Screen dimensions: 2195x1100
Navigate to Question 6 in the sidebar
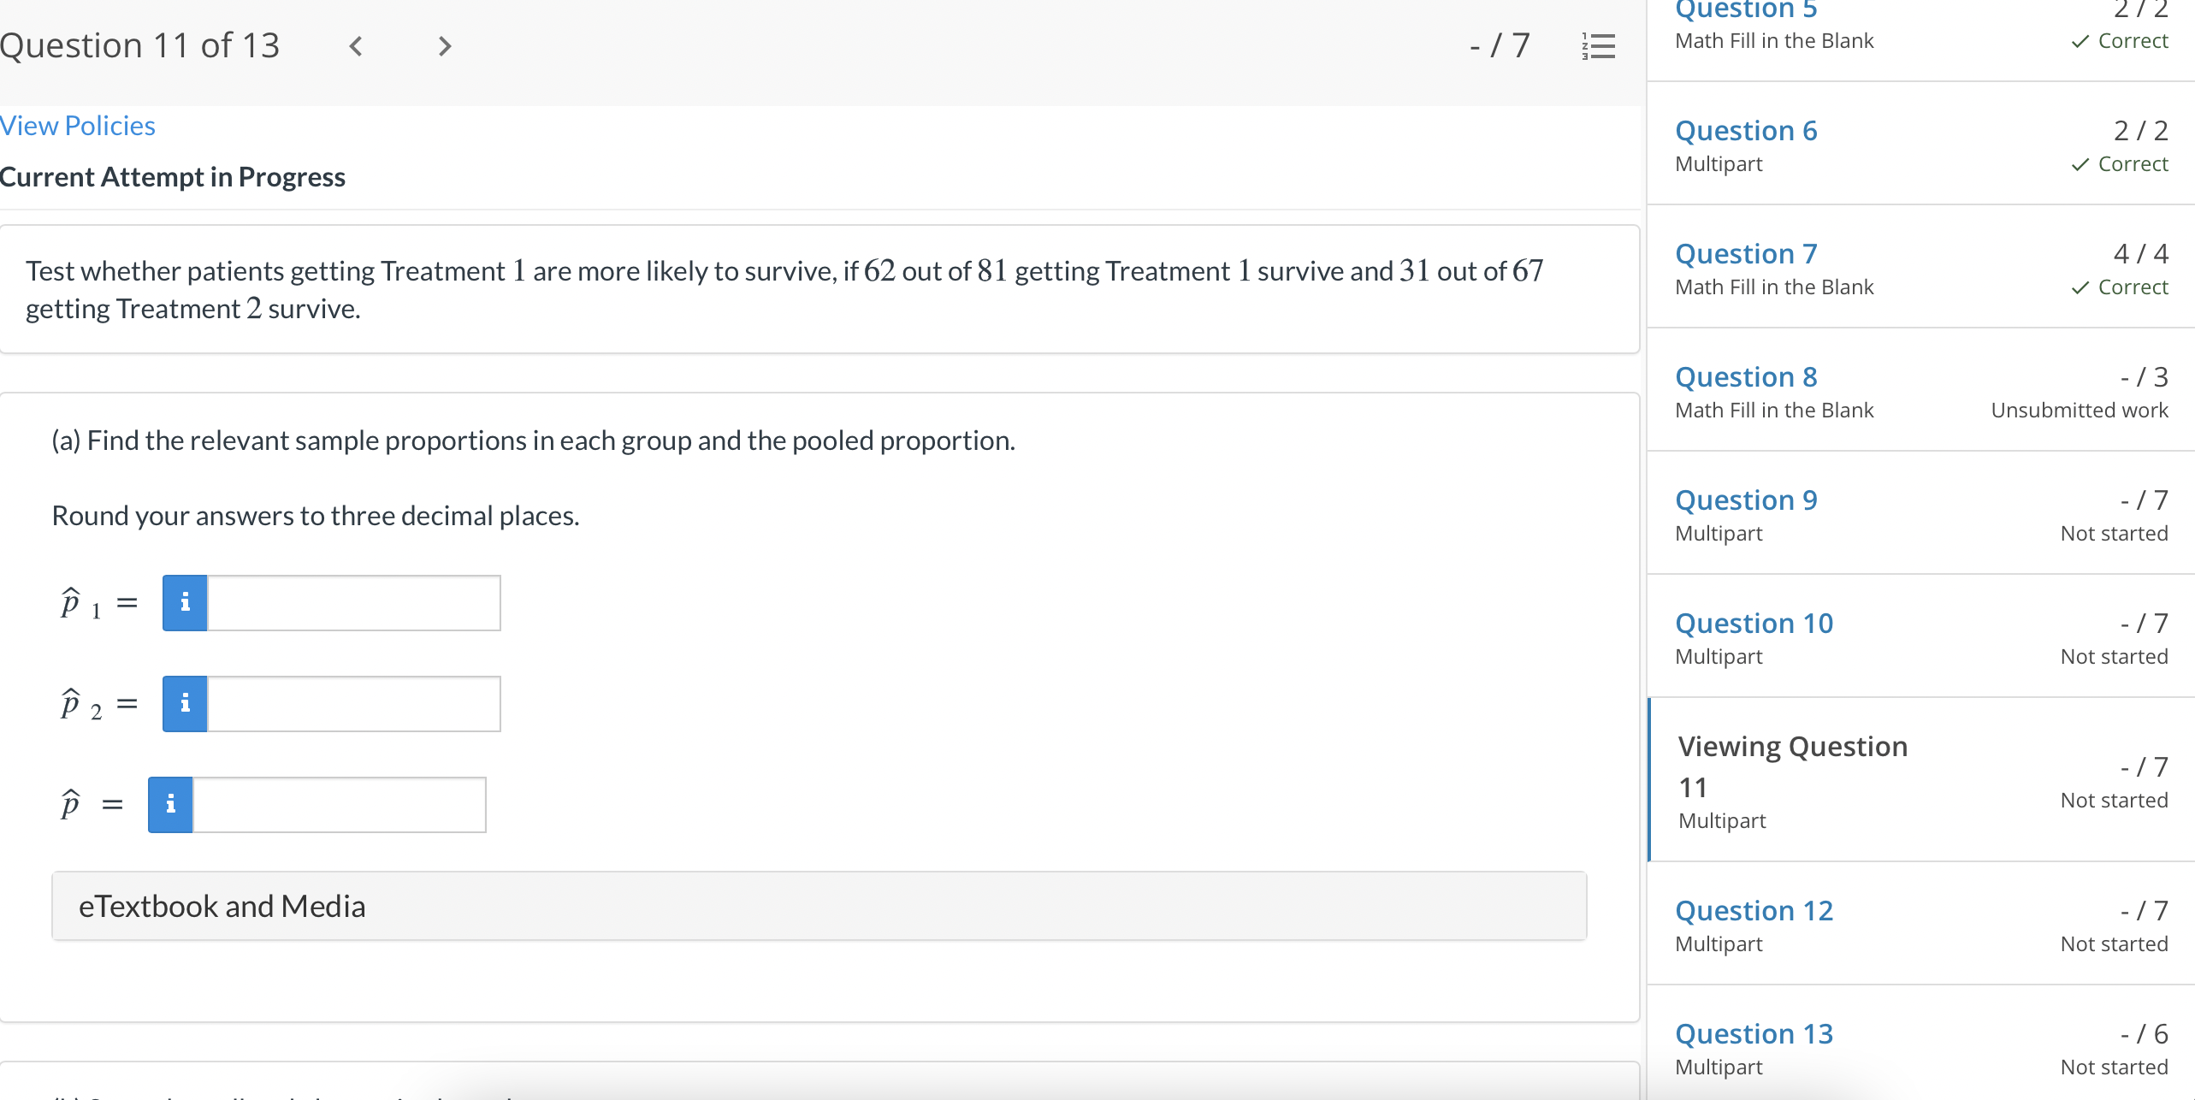(1745, 130)
